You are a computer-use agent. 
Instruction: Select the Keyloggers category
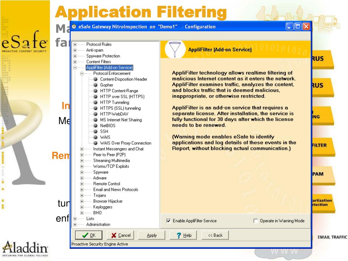(x=103, y=207)
